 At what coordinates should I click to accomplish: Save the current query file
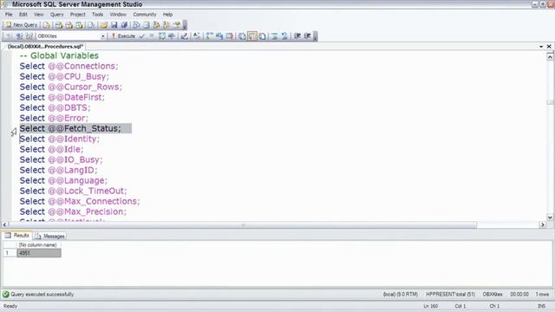[x=114, y=25]
